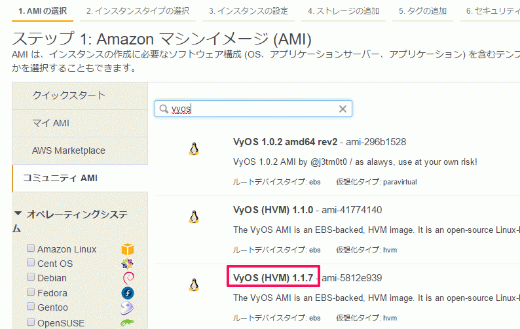This screenshot has width=520, height=329.
Task: Check the Cent OS filter
Action: tap(31, 262)
